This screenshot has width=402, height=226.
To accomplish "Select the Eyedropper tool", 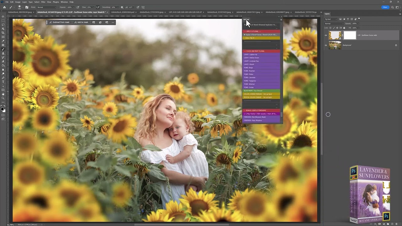I will pyautogui.click(x=3, y=41).
